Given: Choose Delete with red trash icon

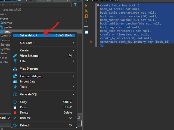Looking at the screenshot, I should point(24,113).
